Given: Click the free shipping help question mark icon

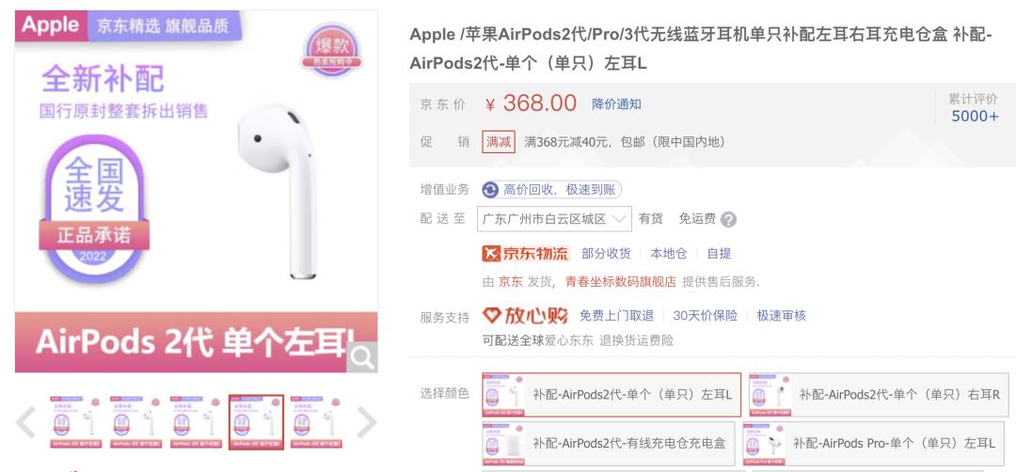Looking at the screenshot, I should click(x=728, y=219).
